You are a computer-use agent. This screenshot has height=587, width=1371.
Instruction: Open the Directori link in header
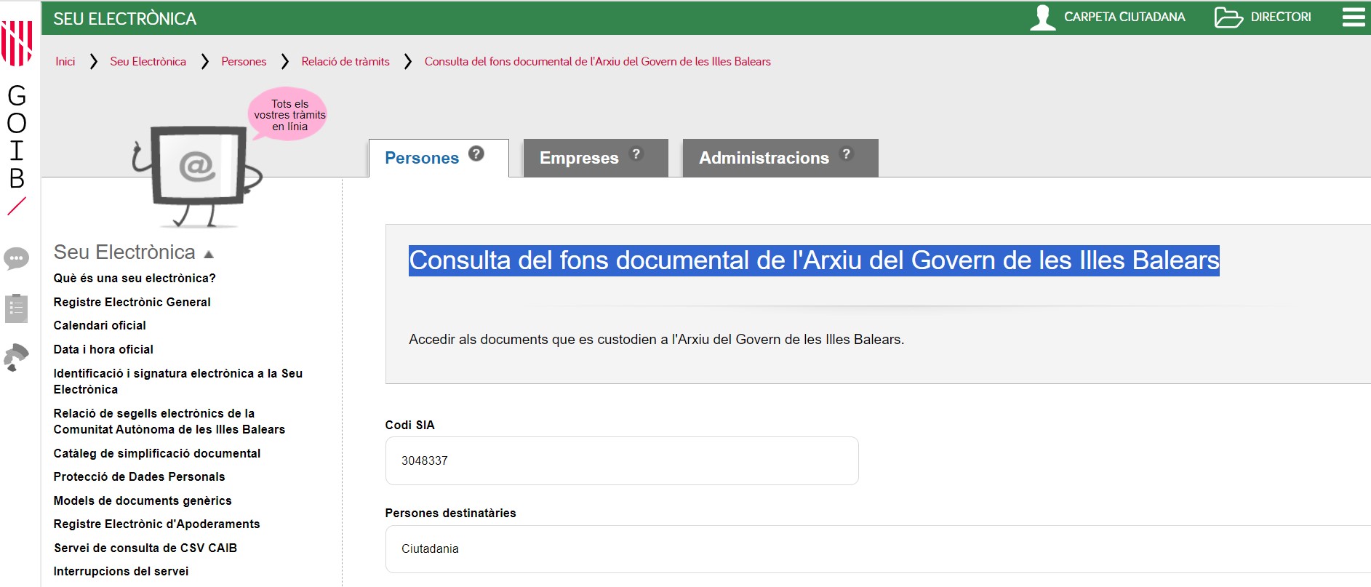(x=1263, y=17)
